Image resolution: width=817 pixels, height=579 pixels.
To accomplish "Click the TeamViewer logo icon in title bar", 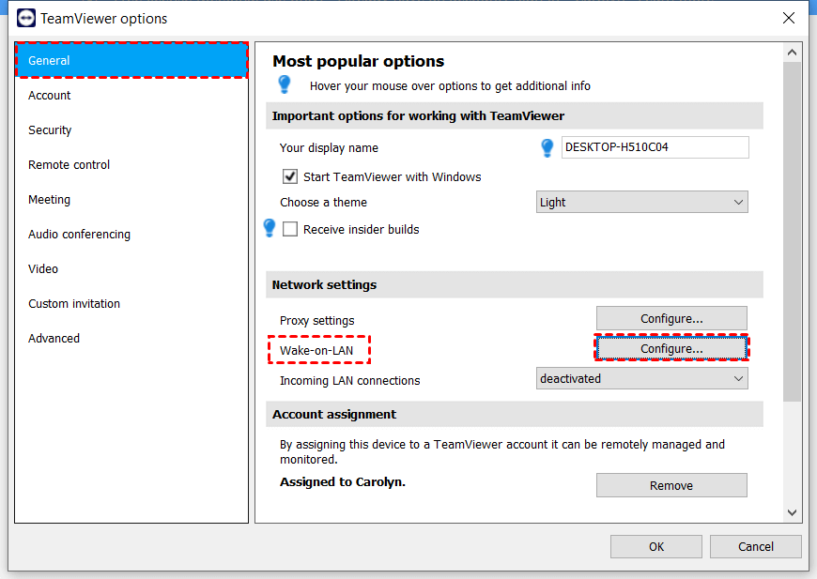I will click(x=26, y=18).
